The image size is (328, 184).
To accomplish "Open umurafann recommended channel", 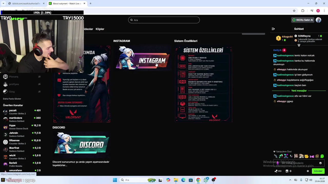I will point(22,170).
